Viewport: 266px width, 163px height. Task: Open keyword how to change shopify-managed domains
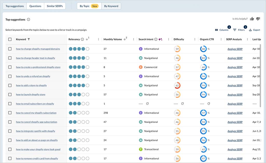(38, 49)
